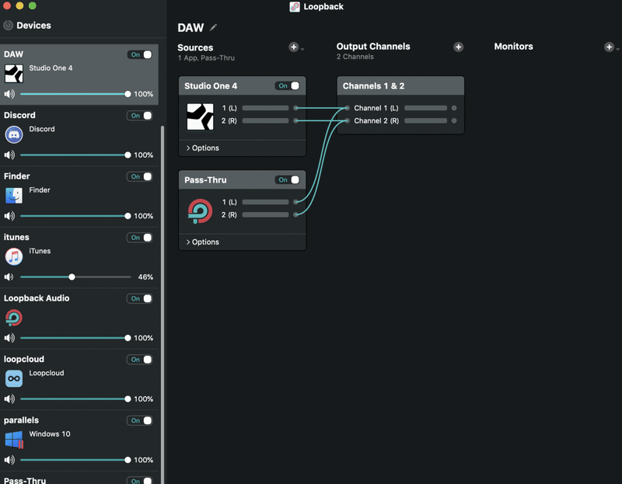Click Studio One 4 channel 2 (R) output connector
This screenshot has width=622, height=484.
point(295,120)
